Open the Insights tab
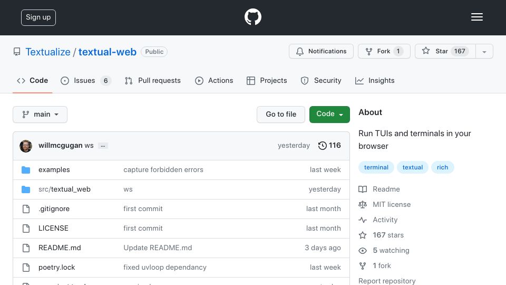Viewport: 506px width, 285px height. pyautogui.click(x=375, y=80)
